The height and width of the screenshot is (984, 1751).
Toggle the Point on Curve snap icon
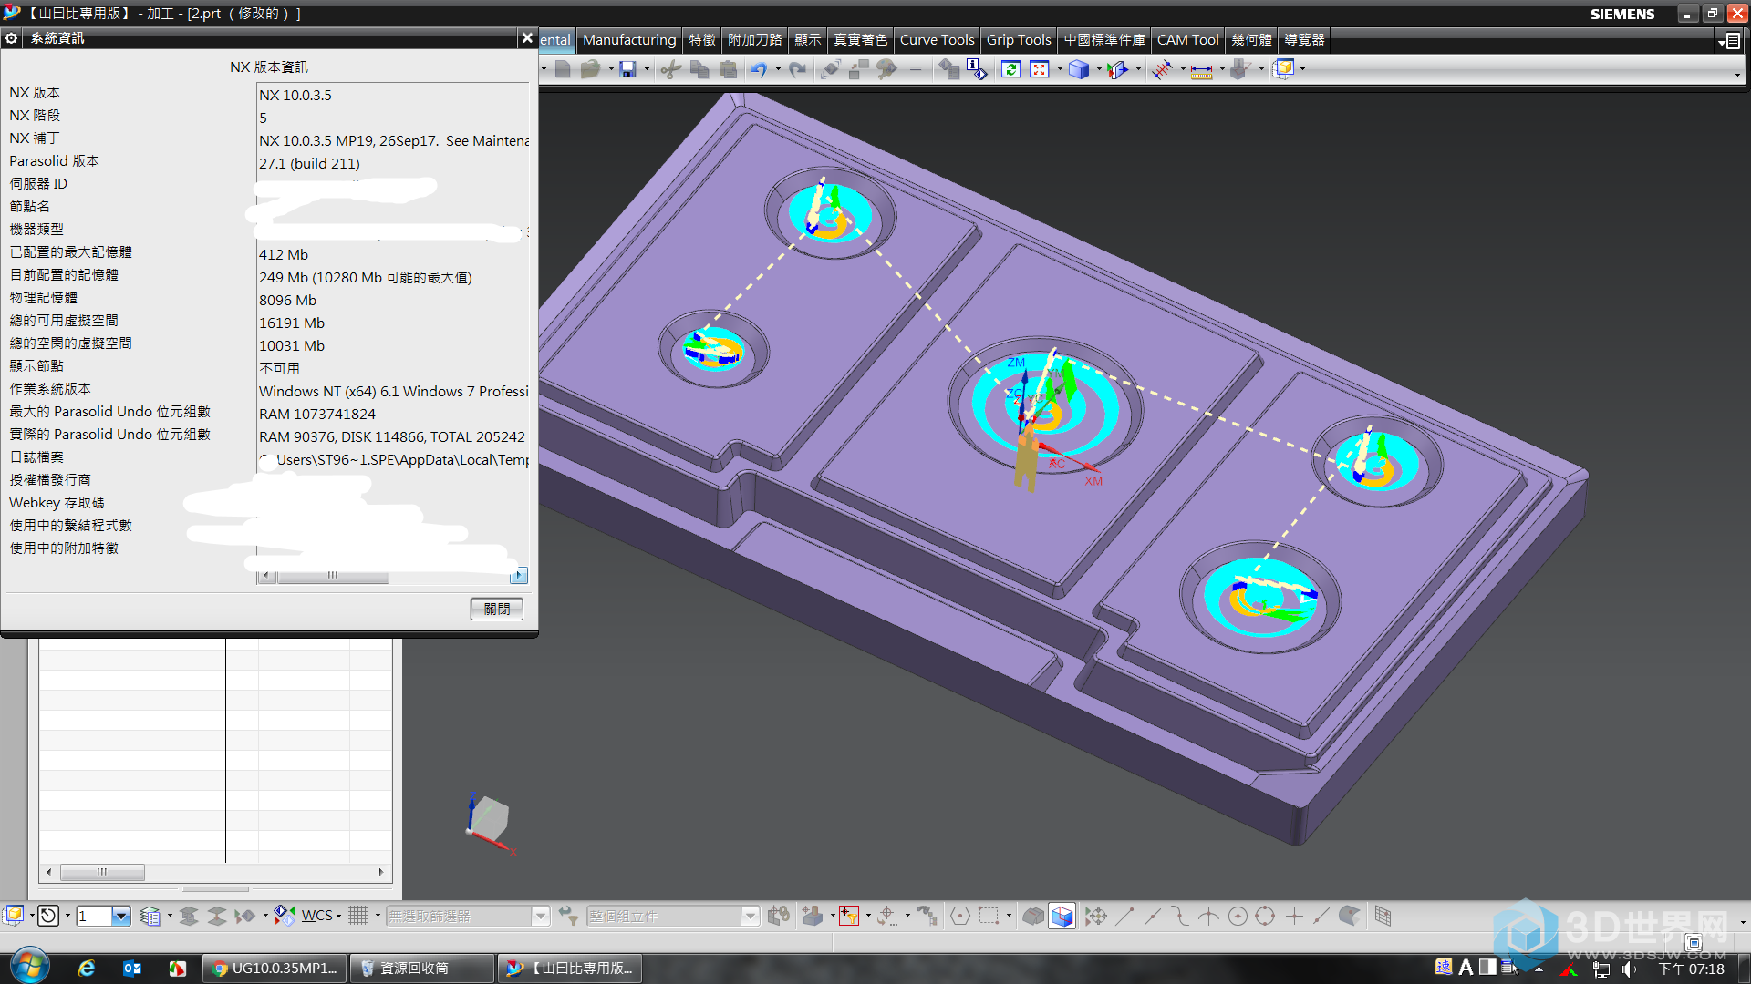1321,916
